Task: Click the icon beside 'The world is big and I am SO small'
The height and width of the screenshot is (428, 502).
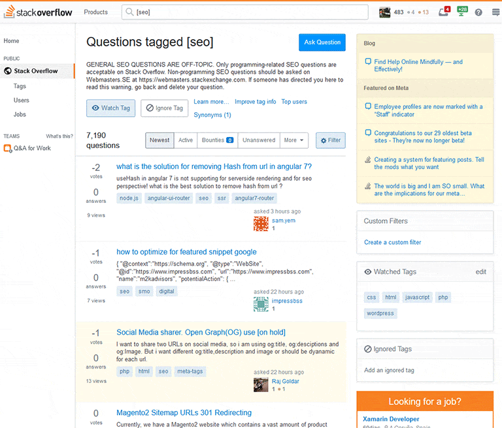Action: tap(368, 186)
